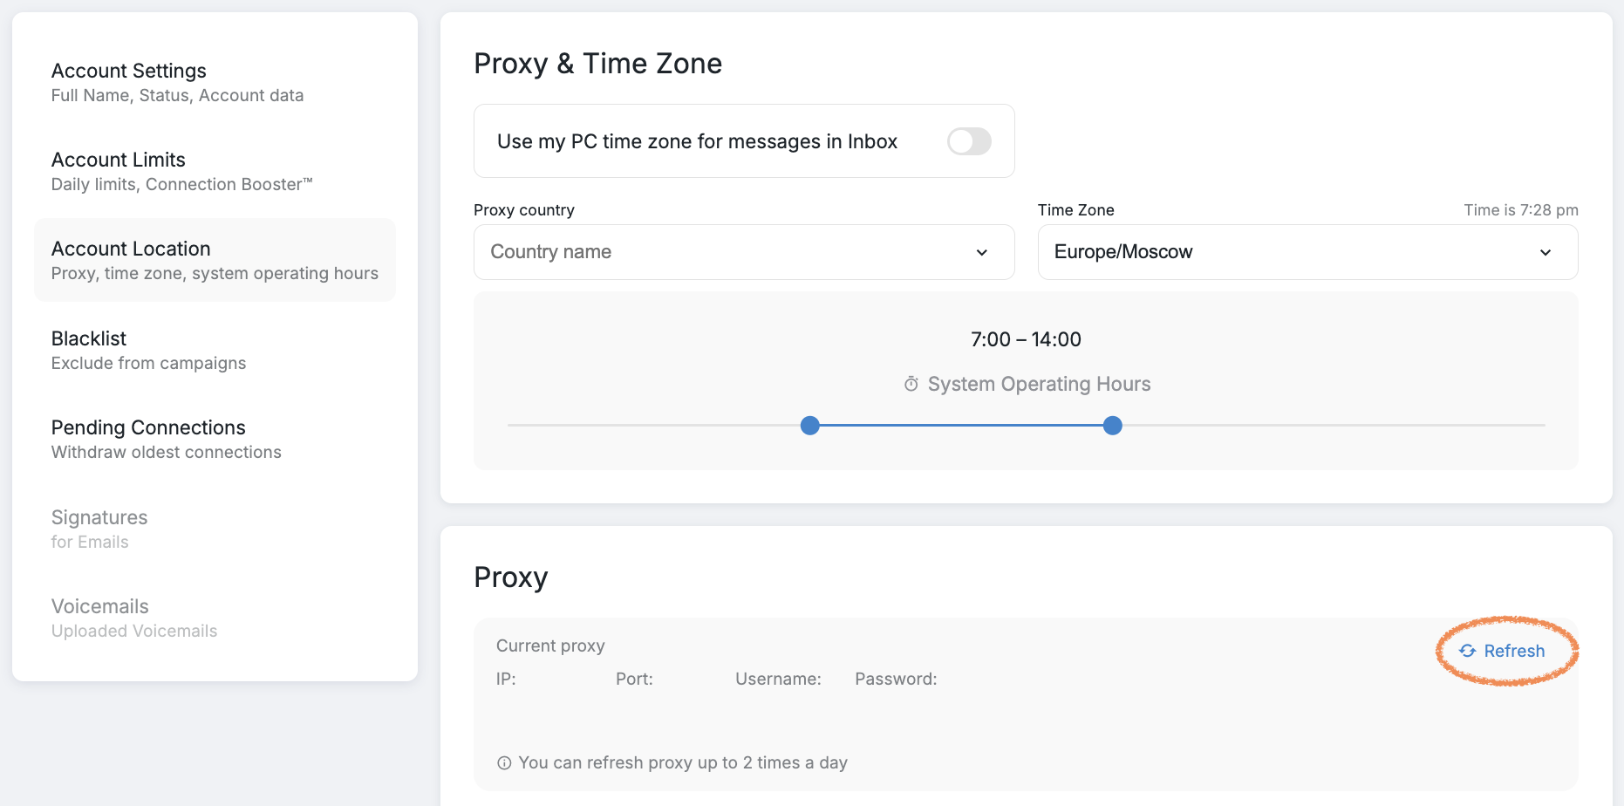
Task: Click the Proxy country chevron arrow
Action: 982,252
